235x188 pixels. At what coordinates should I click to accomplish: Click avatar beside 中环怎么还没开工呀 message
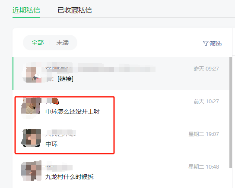coord(31,107)
